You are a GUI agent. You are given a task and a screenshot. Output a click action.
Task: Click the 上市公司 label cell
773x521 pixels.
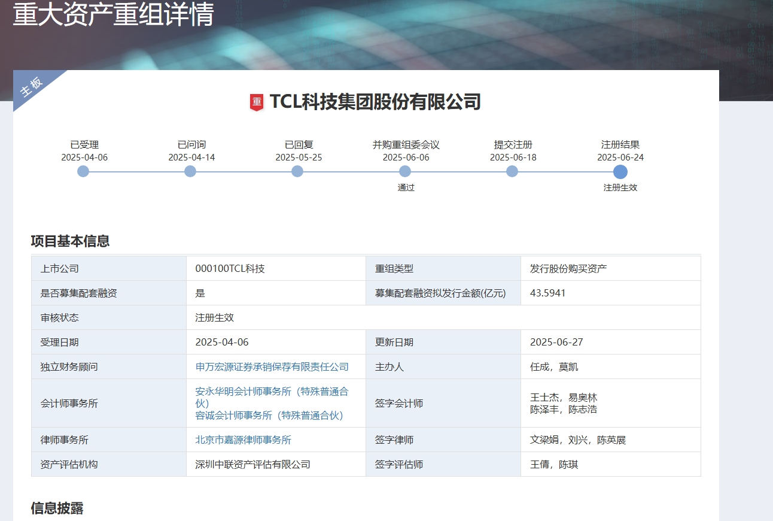[x=109, y=268]
